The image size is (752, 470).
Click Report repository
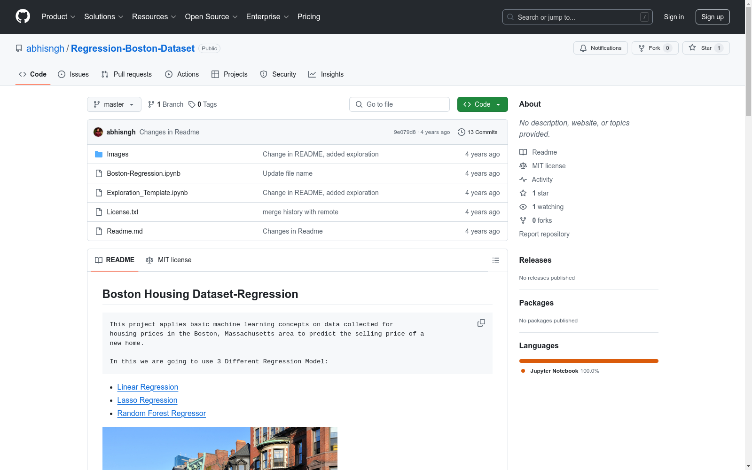coord(544,234)
